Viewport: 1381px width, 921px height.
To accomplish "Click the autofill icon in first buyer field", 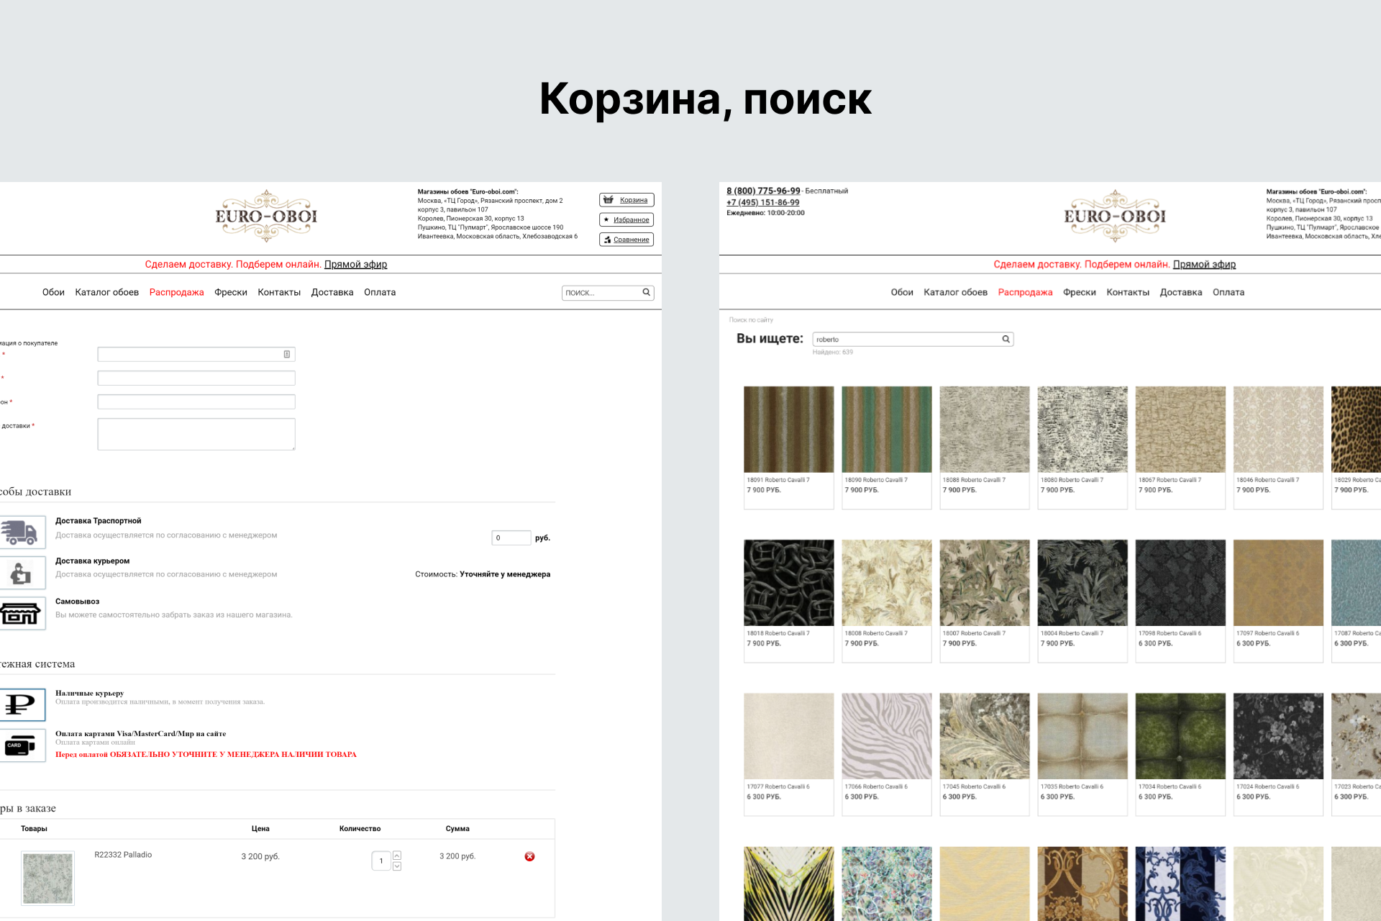I will (x=287, y=354).
